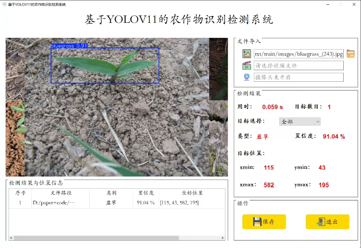Click the red 91.04 % confidence value

tap(334, 136)
